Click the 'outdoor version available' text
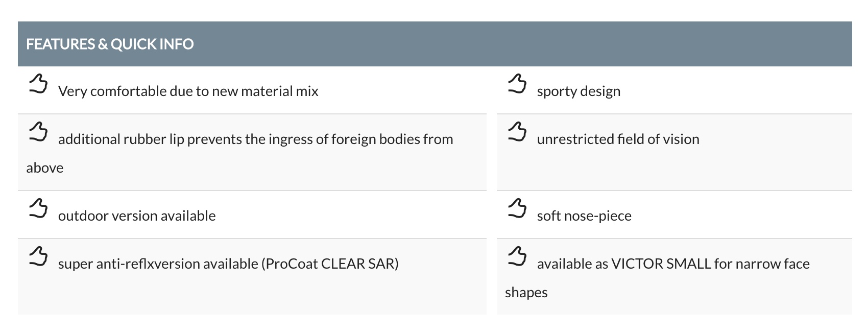 (x=137, y=216)
